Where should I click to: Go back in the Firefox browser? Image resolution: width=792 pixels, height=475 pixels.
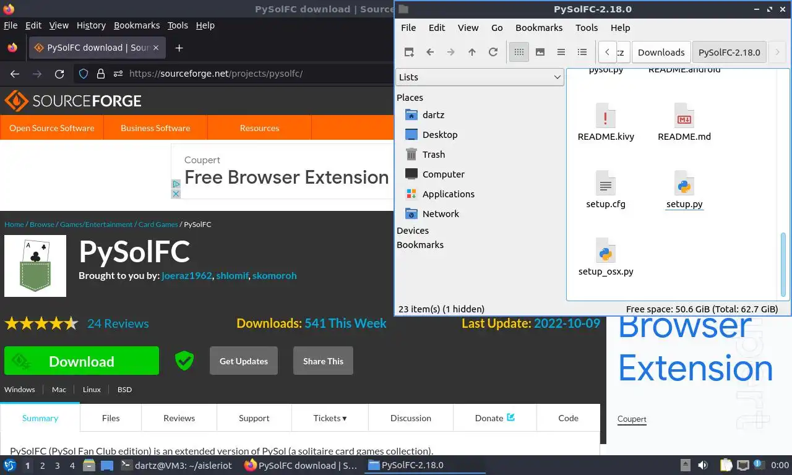15,74
